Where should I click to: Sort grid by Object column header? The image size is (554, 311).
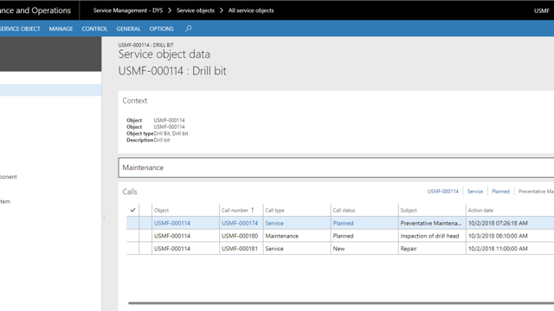(161, 210)
